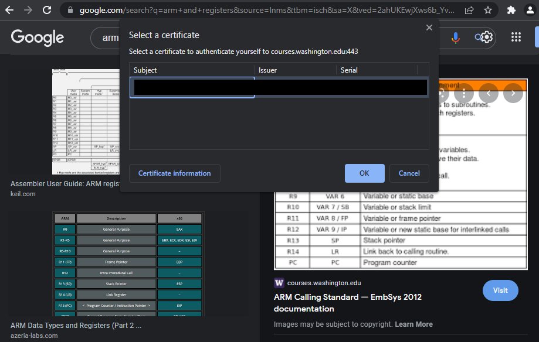Open the extensions puzzle piece icon
Viewport: 539px width, 342px height.
pyautogui.click(x=511, y=11)
